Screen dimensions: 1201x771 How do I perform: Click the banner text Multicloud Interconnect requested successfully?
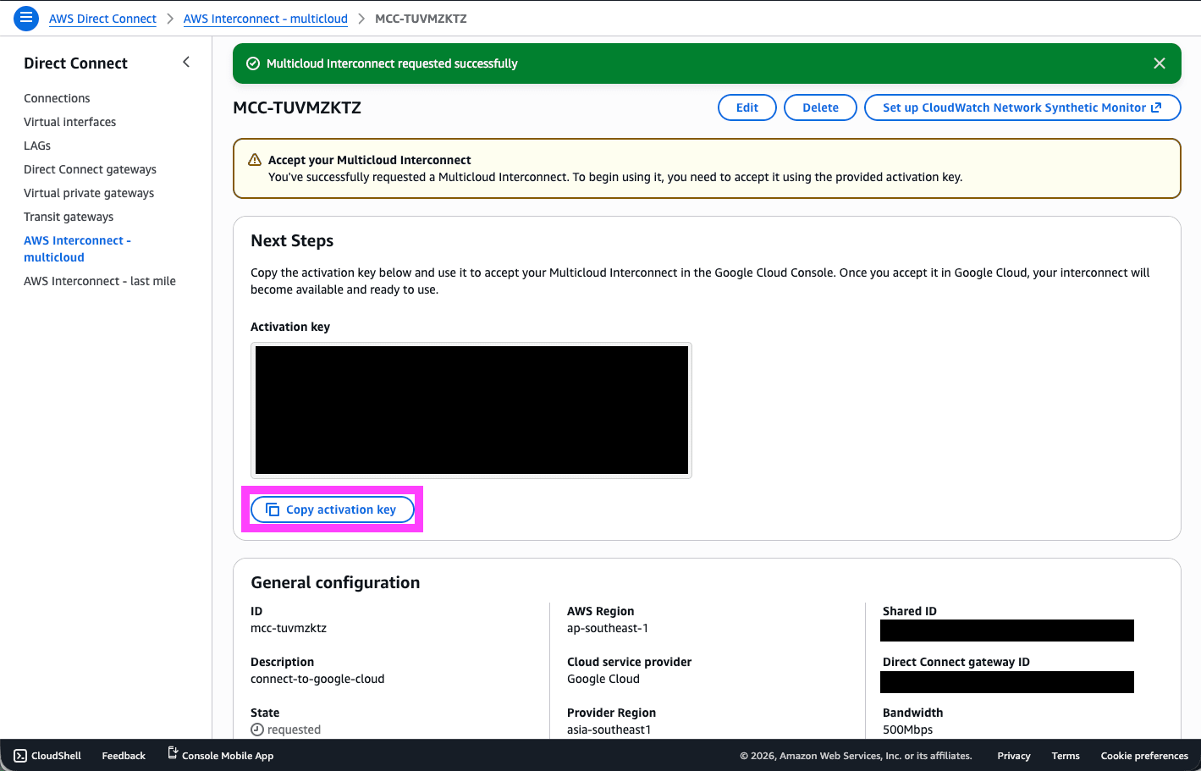tap(392, 63)
